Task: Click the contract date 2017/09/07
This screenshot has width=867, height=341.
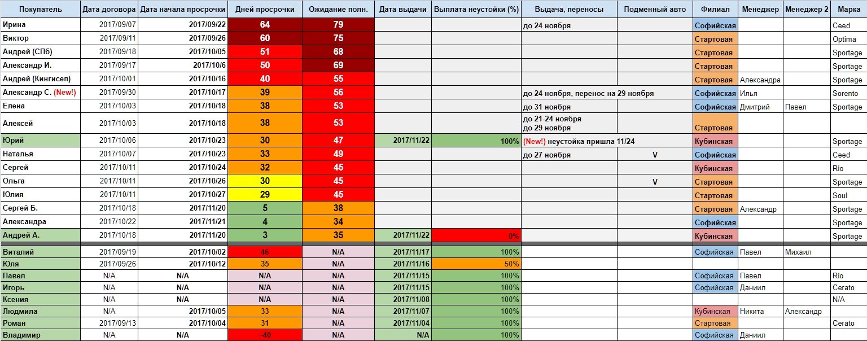Action: 109,25
